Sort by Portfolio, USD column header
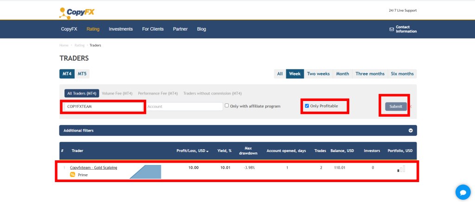475x202 pixels. tap(400, 151)
